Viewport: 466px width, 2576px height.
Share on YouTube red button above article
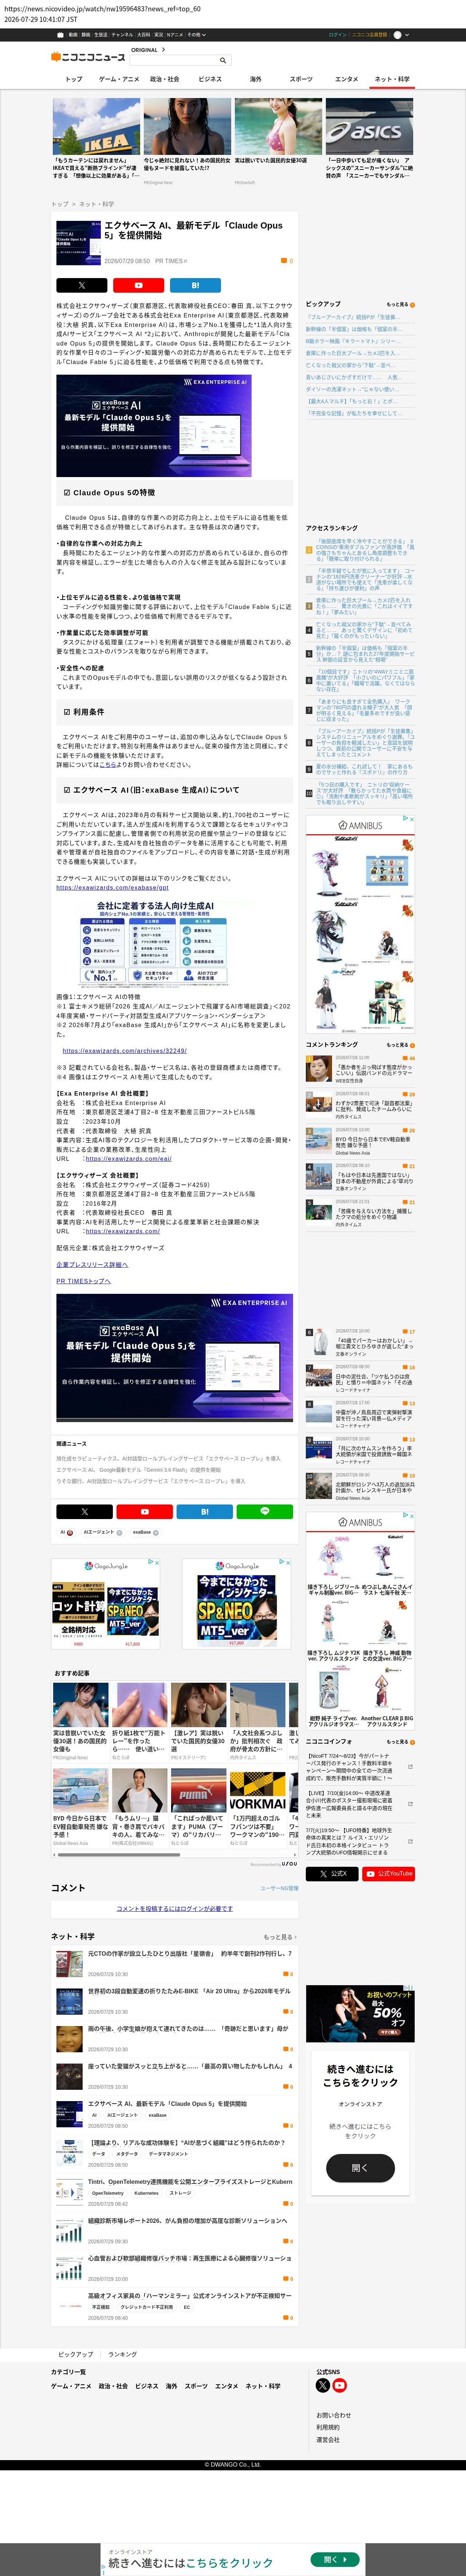[x=139, y=285]
